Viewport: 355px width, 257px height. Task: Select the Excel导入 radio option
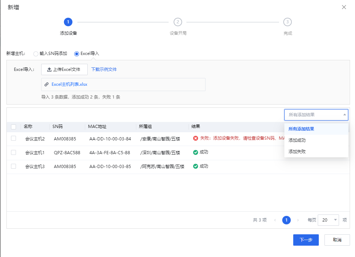click(x=77, y=54)
